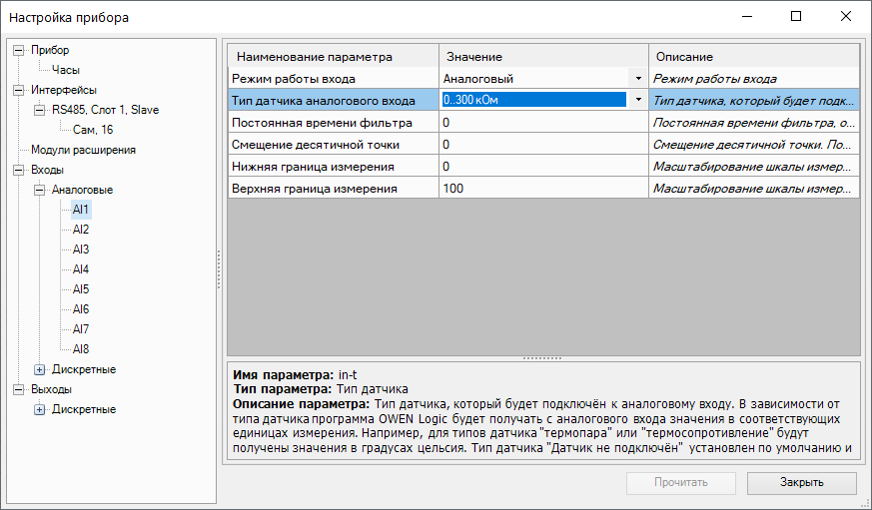Expand the Дискретные outputs node

[x=40, y=409]
